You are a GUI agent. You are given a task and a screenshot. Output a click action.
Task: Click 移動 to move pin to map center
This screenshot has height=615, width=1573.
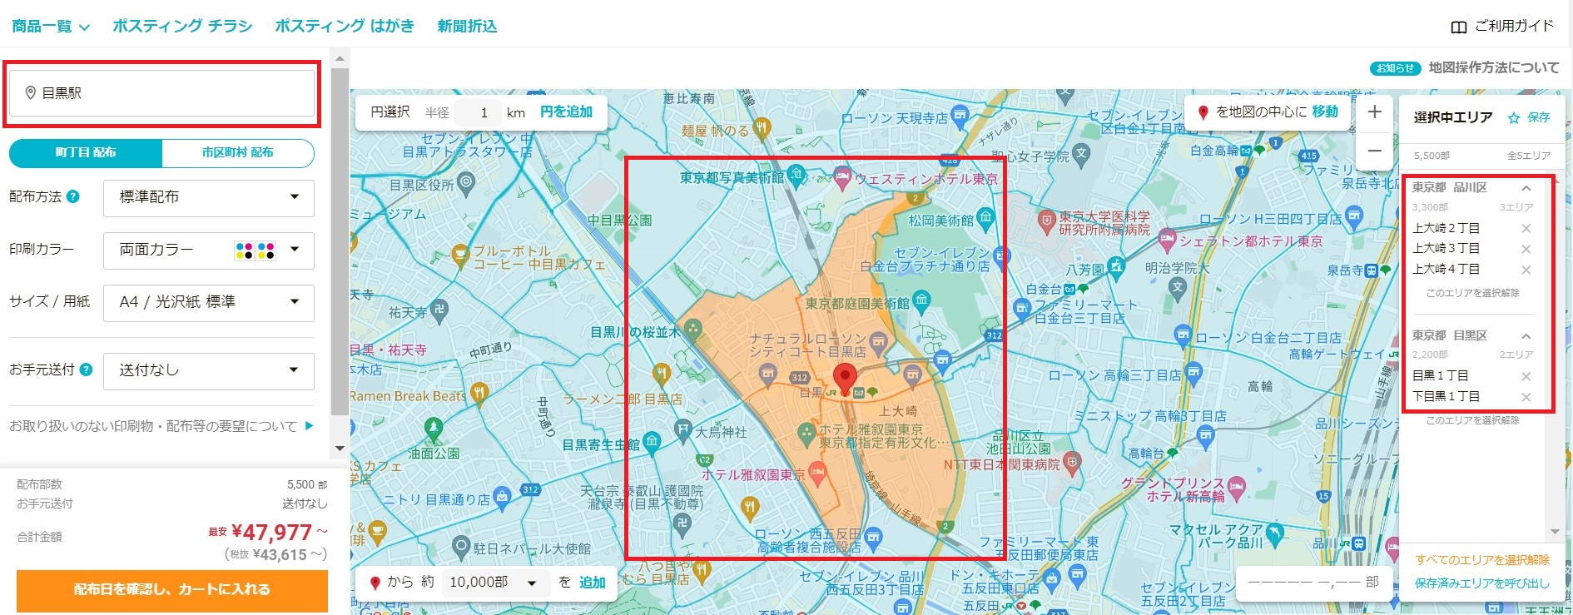[1325, 112]
